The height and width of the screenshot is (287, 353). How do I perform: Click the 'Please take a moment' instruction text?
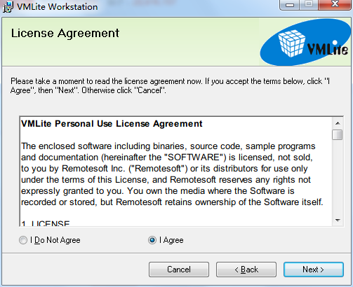tap(170, 85)
